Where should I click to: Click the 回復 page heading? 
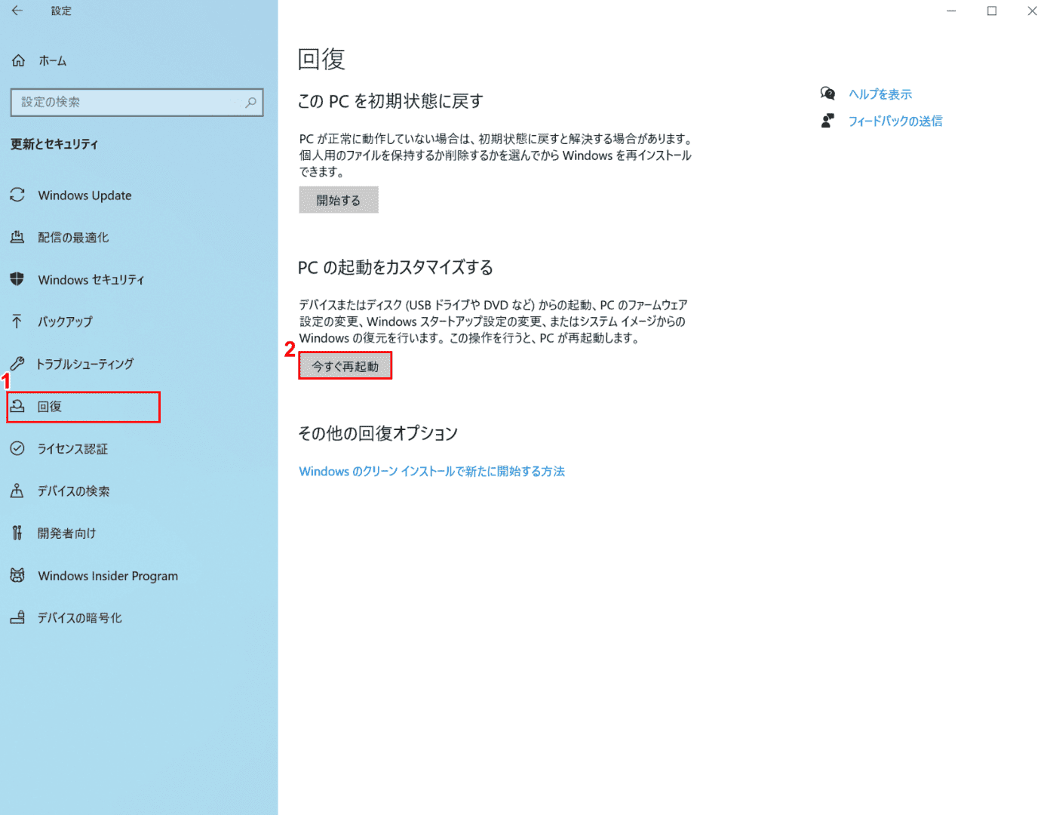[x=321, y=59]
